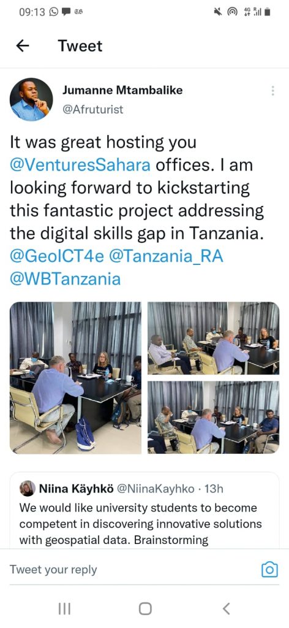Open the bottom-right meeting photo

[214, 417]
